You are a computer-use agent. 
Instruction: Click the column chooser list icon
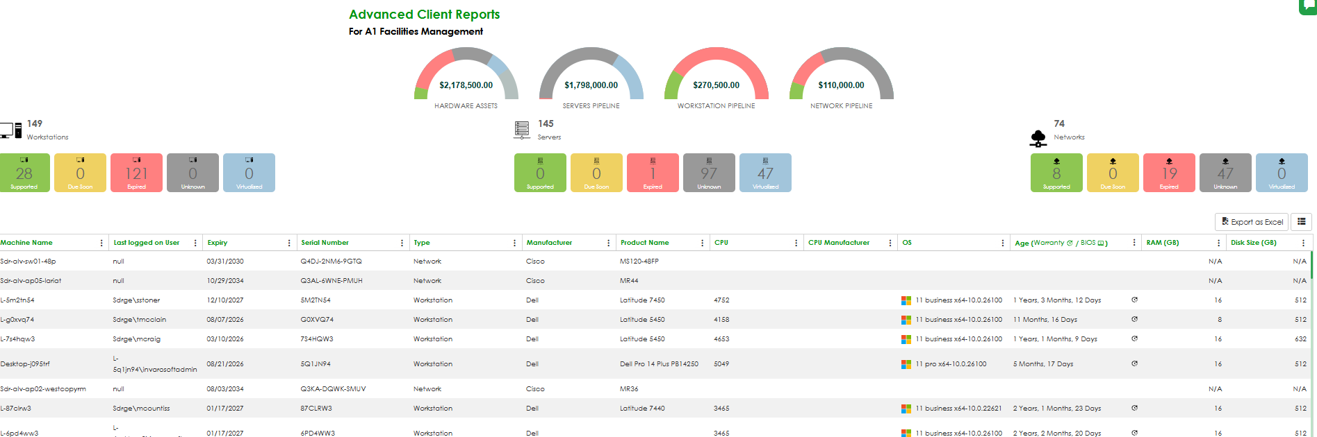[1301, 222]
